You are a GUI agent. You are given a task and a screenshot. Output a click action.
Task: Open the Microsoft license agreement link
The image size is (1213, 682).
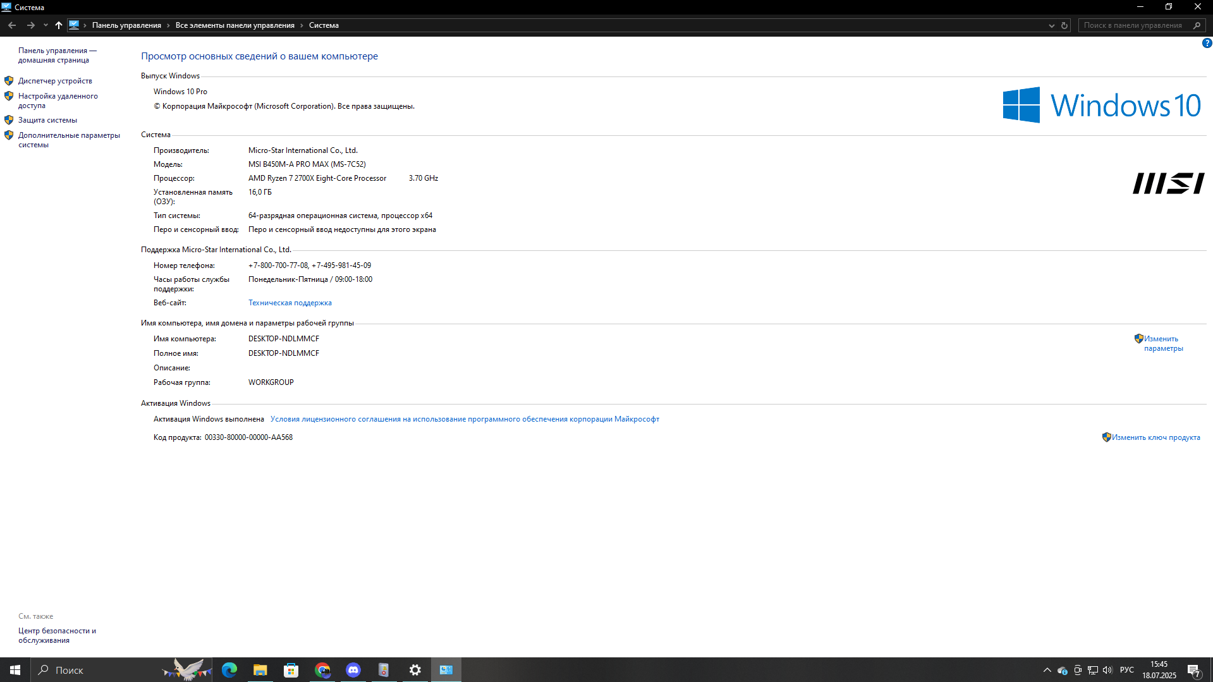465,419
